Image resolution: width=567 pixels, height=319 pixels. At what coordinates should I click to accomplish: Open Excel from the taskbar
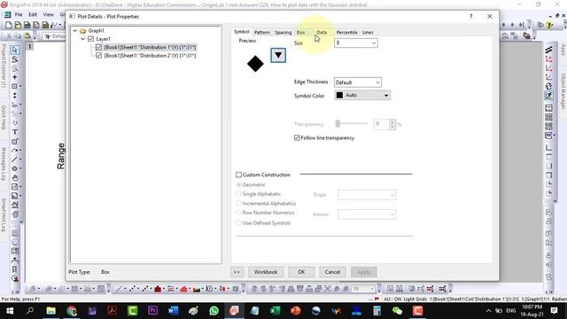pos(275,311)
